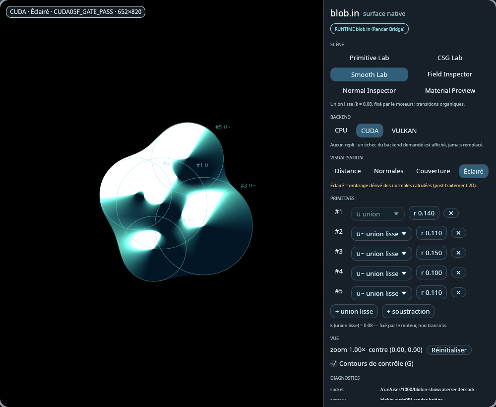This screenshot has height=407, width=496.
Task: Select the #5 control label in viewport
Action: point(223,127)
